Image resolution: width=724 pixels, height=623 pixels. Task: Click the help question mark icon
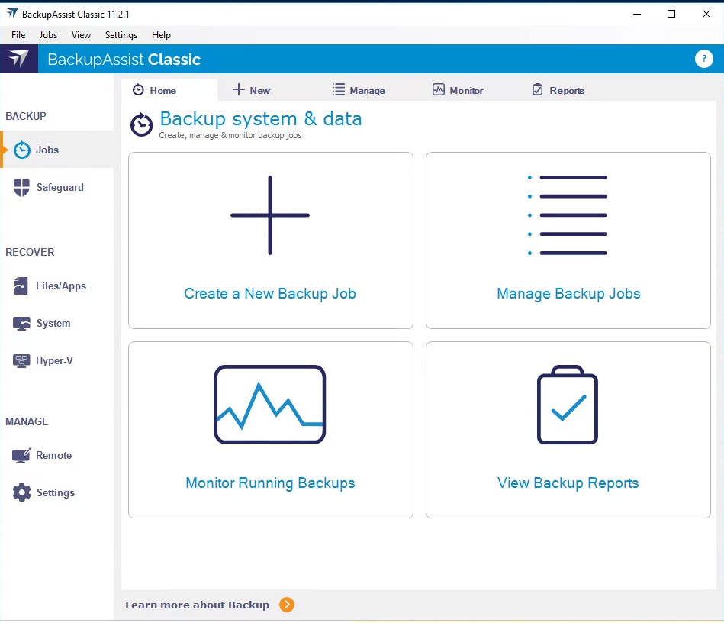tap(703, 60)
